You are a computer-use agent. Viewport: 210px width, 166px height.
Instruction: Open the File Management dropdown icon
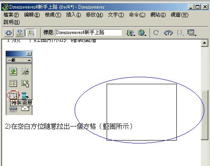131,33
